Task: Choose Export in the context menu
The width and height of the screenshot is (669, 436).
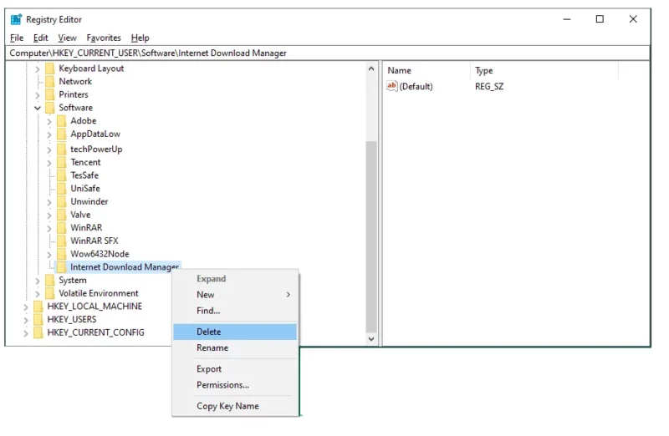Action: 235,369
